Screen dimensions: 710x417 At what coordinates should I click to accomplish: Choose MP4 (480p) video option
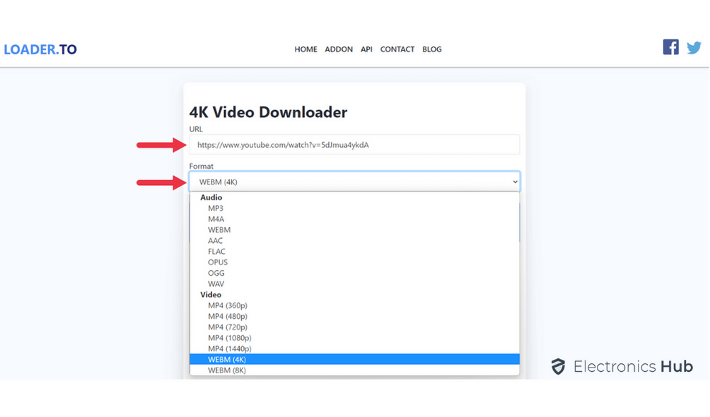pyautogui.click(x=354, y=317)
